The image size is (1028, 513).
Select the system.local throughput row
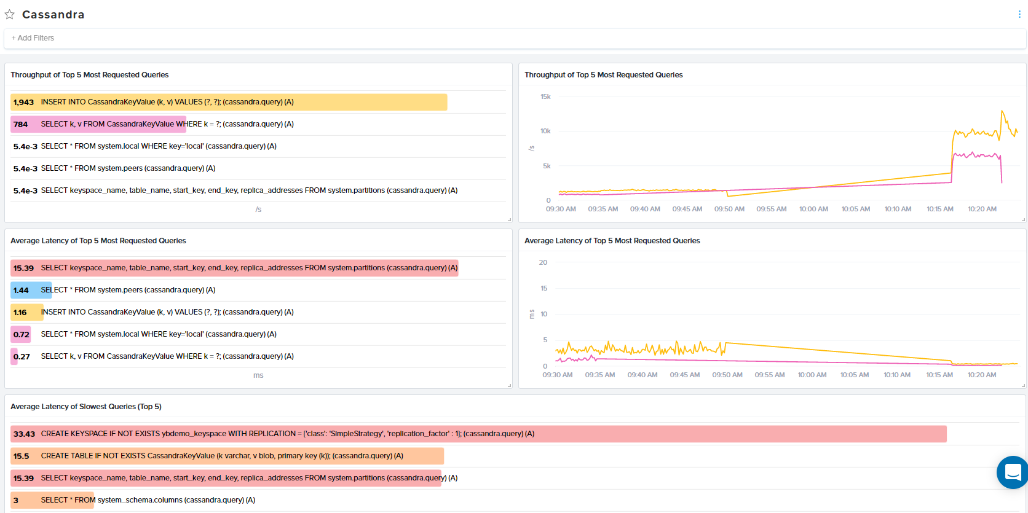click(258, 146)
